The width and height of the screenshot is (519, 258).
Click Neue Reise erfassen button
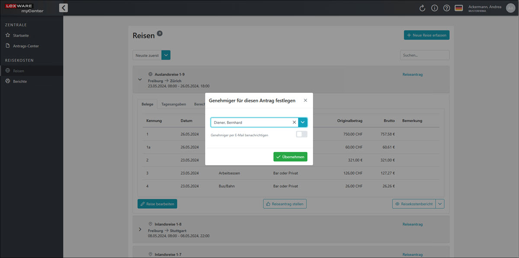[x=426, y=35]
